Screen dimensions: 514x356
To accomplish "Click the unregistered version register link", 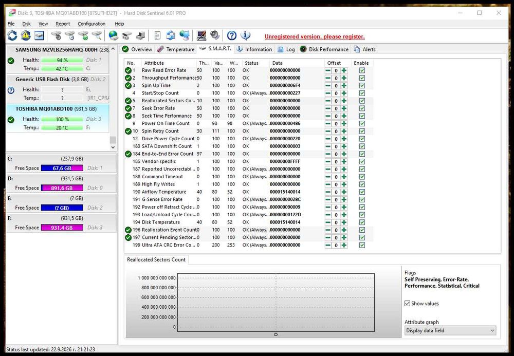I will click(315, 36).
